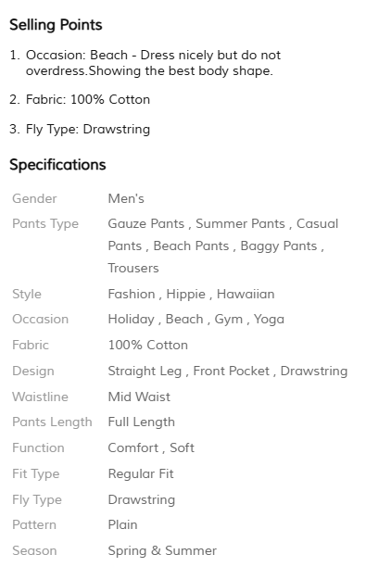Click the Front Pocket design value
This screenshot has height=567, width=366.
pyautogui.click(x=231, y=371)
